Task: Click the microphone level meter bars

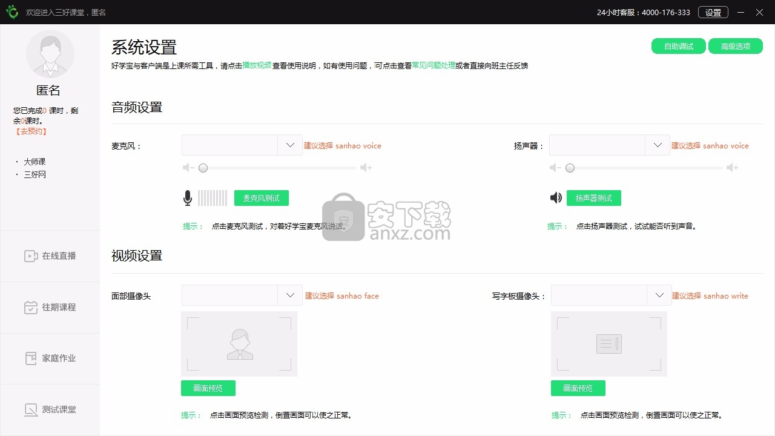Action: coord(213,198)
